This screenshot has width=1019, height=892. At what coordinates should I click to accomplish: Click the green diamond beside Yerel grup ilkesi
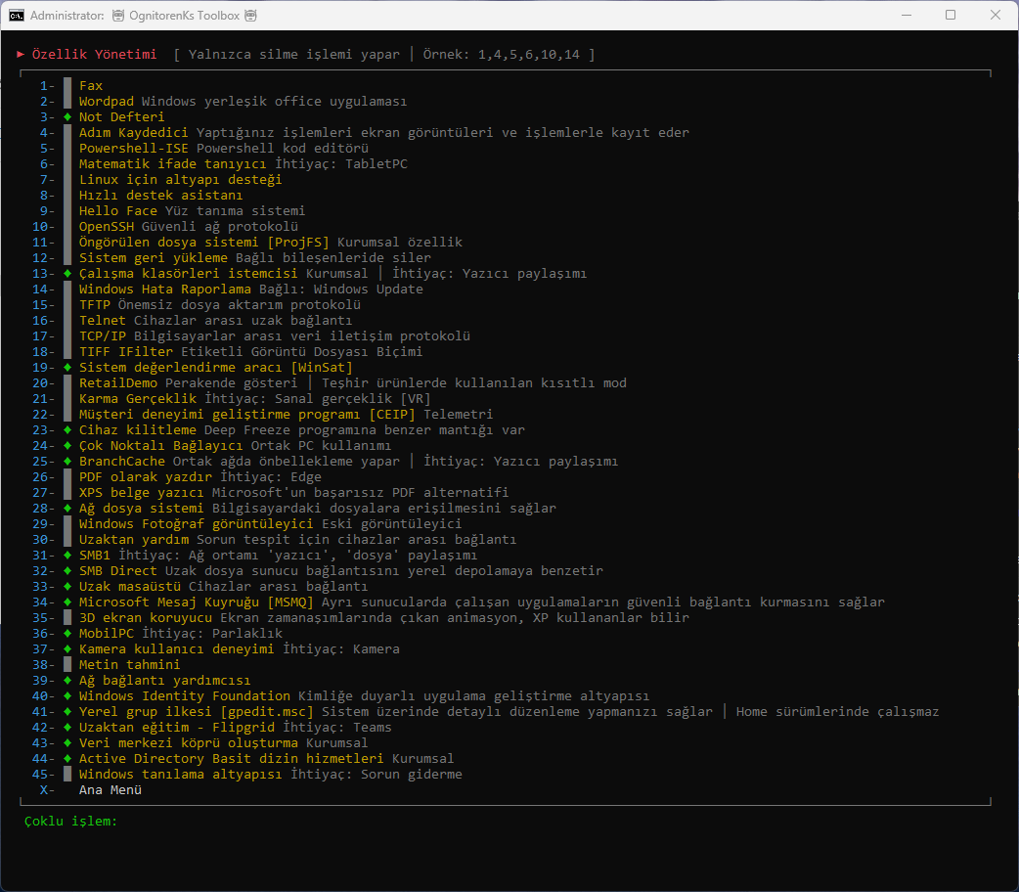point(67,712)
